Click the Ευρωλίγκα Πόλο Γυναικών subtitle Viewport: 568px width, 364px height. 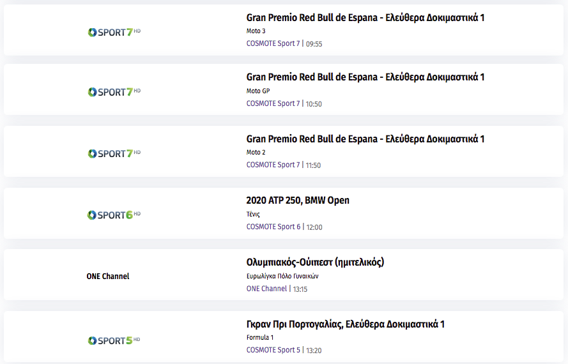[282, 276]
